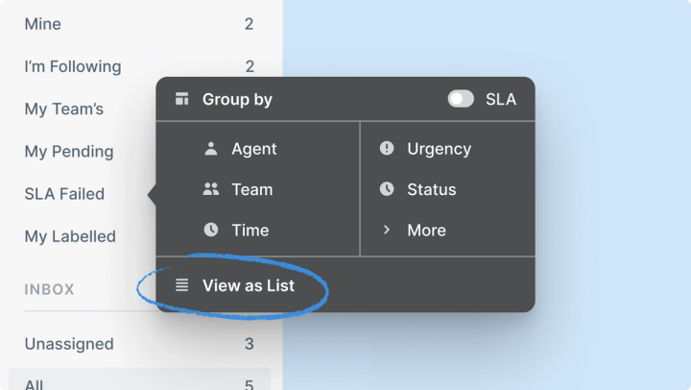Group conversations by Agent
691x390 pixels.
coord(253,149)
